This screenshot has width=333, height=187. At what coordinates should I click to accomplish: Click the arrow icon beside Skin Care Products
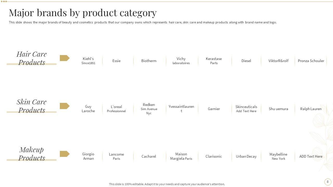click(65, 106)
